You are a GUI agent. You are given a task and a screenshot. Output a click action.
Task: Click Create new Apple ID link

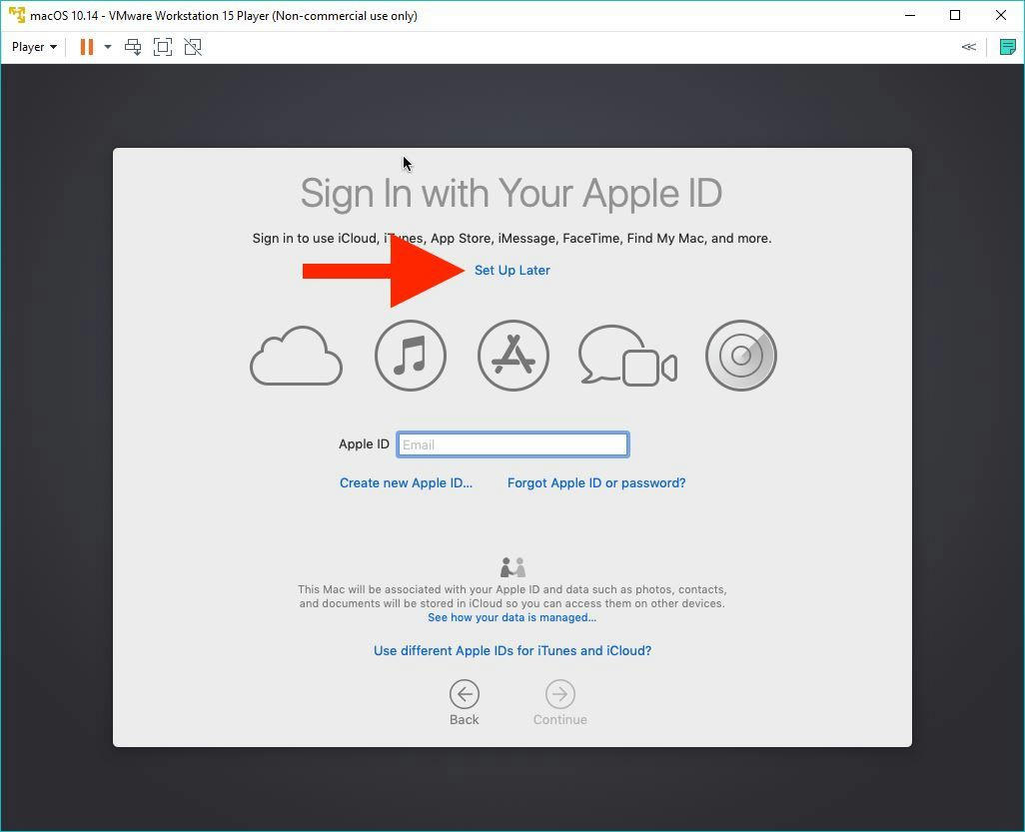click(x=406, y=482)
